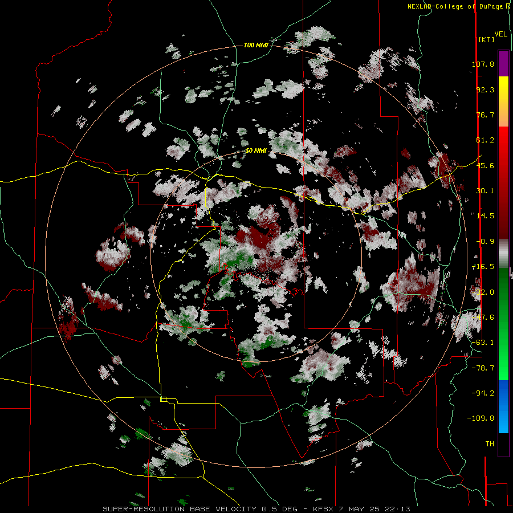Pick the yellow-orange segment of the color bar
The height and width of the screenshot is (513, 513).
coord(503,101)
